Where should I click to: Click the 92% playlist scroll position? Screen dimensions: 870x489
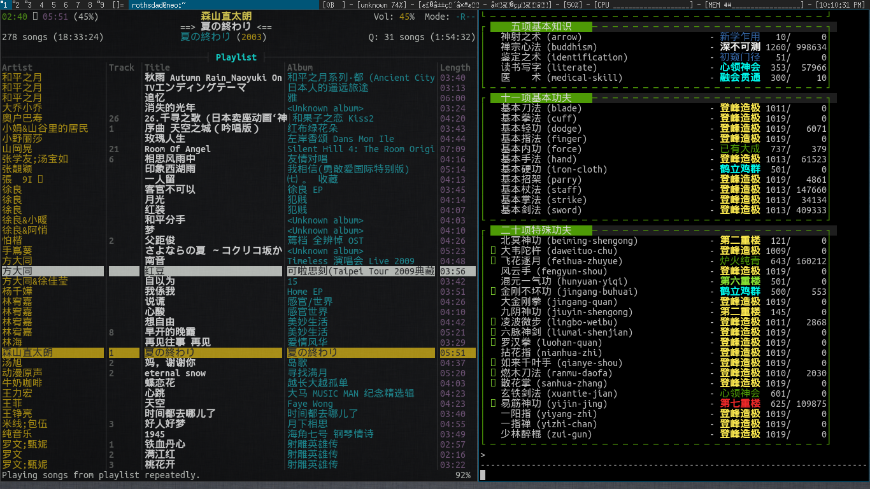coord(464,475)
